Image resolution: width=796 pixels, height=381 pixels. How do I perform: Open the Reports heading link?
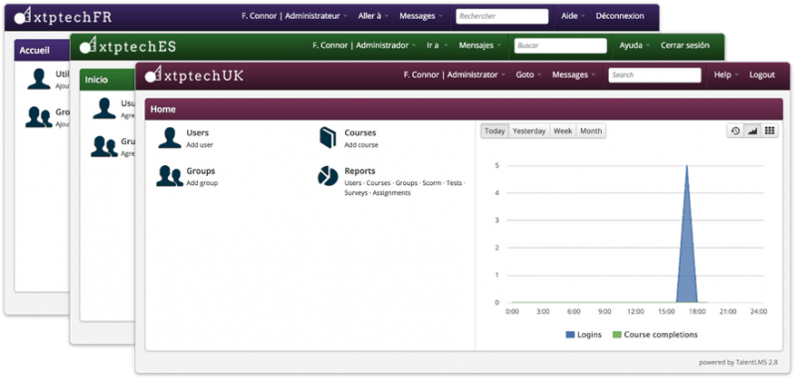tap(360, 171)
